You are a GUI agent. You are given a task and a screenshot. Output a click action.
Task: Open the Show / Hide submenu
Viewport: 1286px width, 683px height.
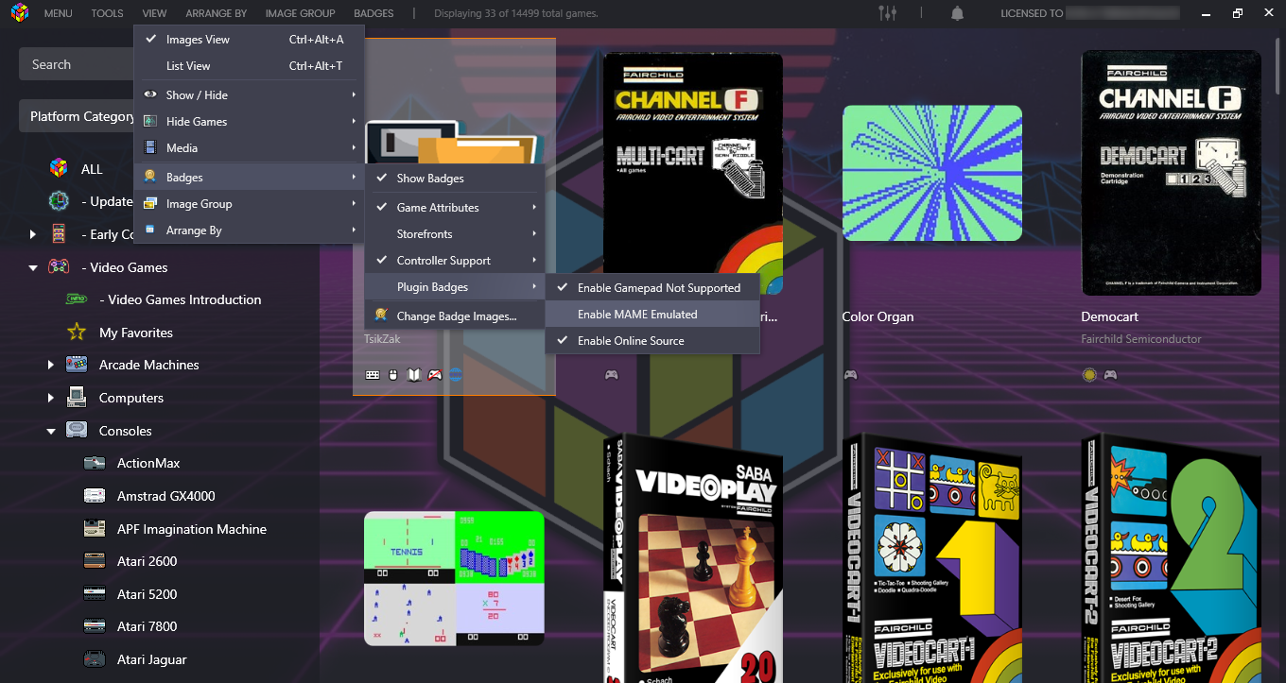[x=250, y=95]
